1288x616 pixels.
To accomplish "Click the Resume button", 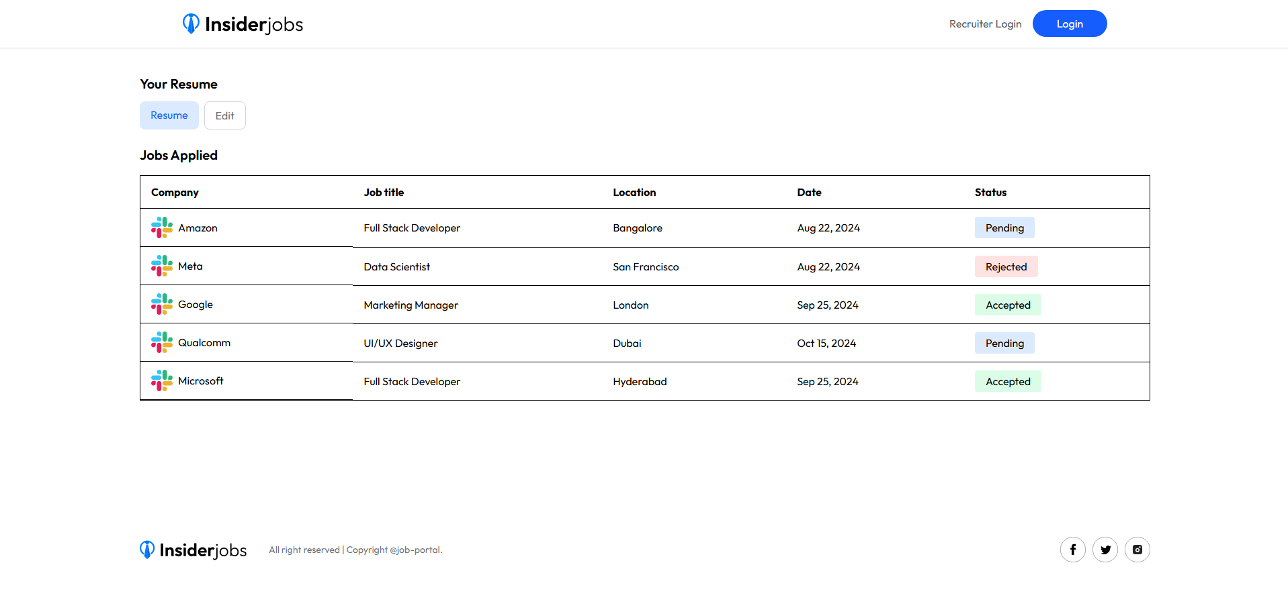I will (x=169, y=115).
